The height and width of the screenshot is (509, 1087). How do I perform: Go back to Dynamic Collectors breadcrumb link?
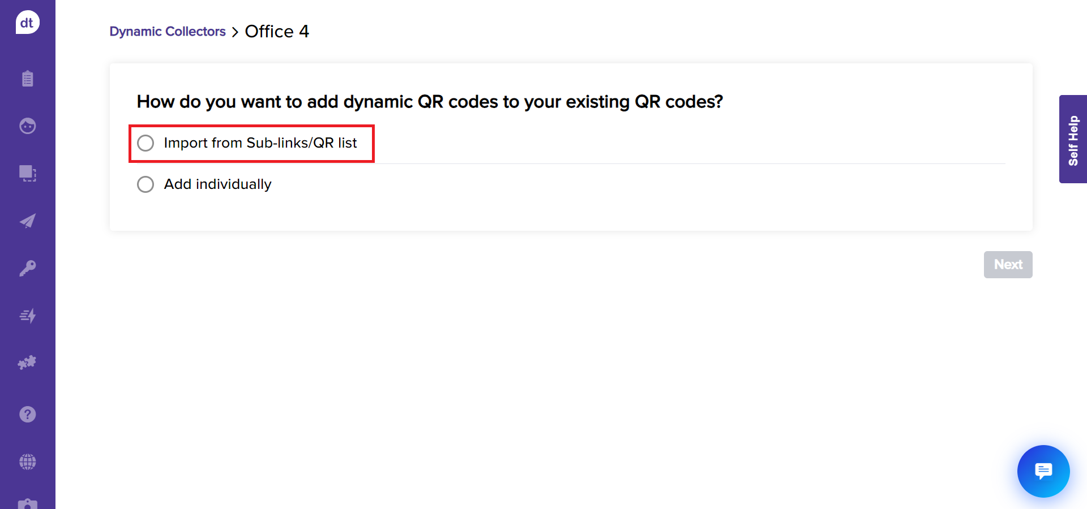pyautogui.click(x=168, y=32)
